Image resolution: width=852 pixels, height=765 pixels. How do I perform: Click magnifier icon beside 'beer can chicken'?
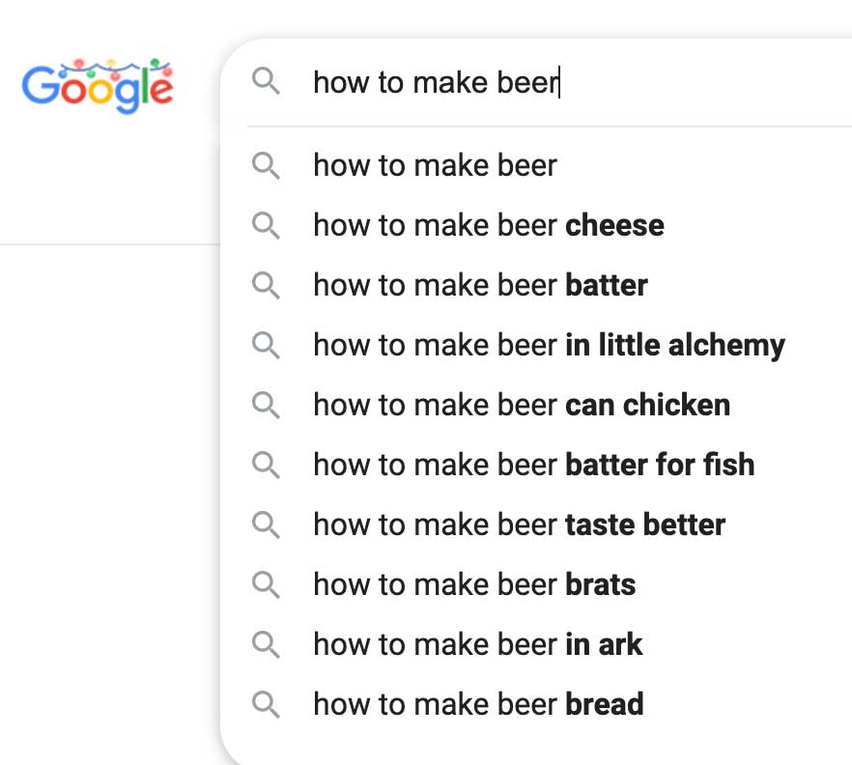pos(266,405)
